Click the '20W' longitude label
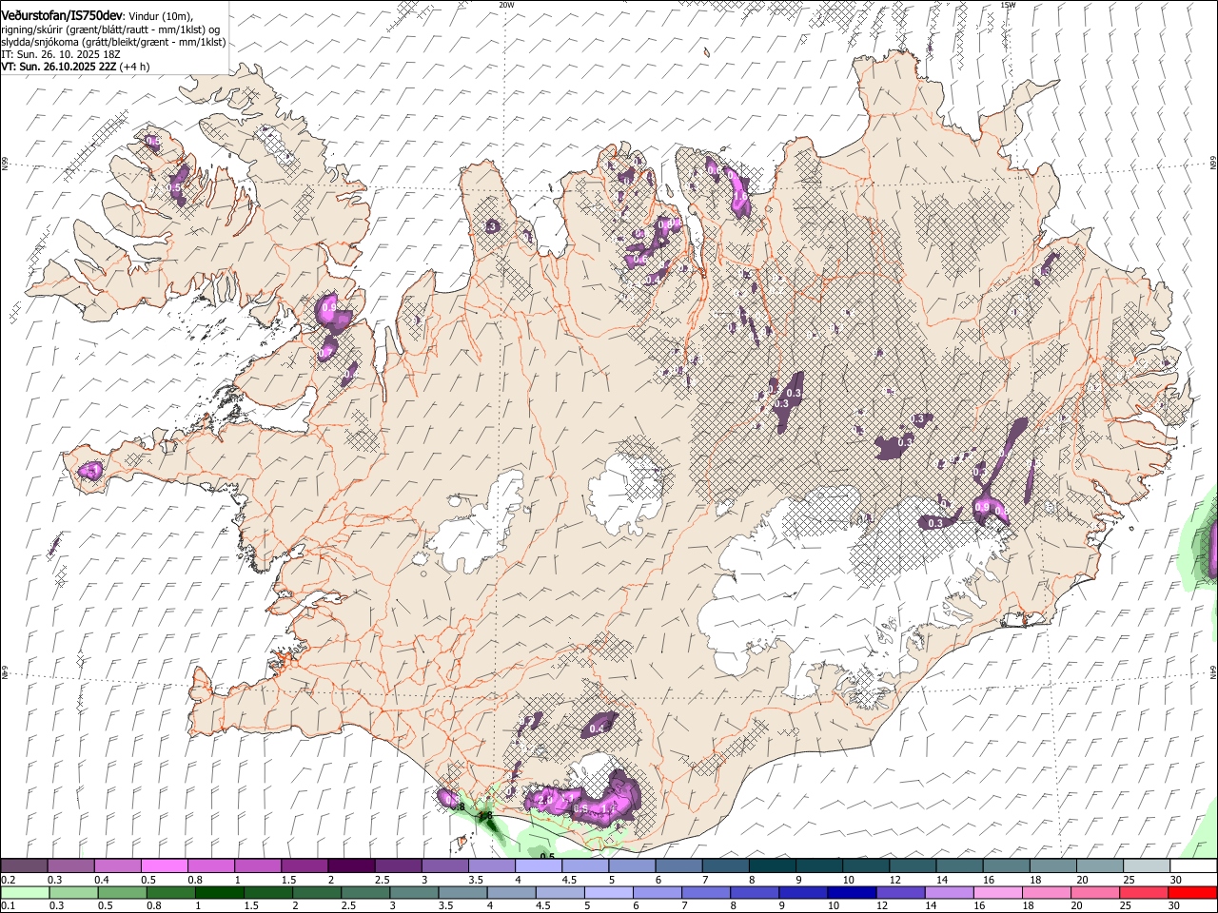The width and height of the screenshot is (1218, 913). pos(506,5)
